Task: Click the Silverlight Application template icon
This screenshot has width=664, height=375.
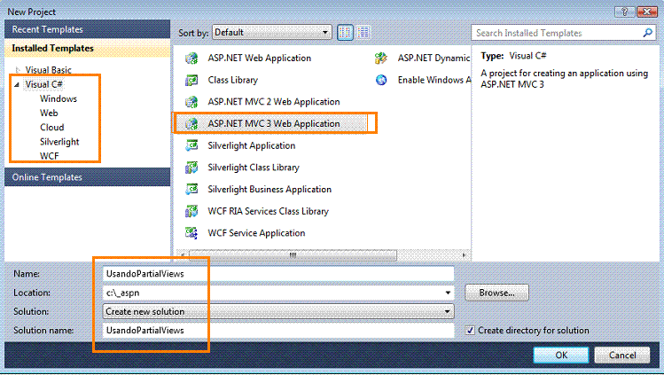Action: click(x=191, y=145)
